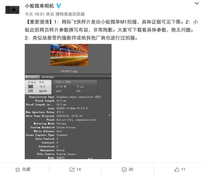This screenshot has height=176, width=205.
Task: Click the comment bubble icon
Action: (x=124, y=170)
